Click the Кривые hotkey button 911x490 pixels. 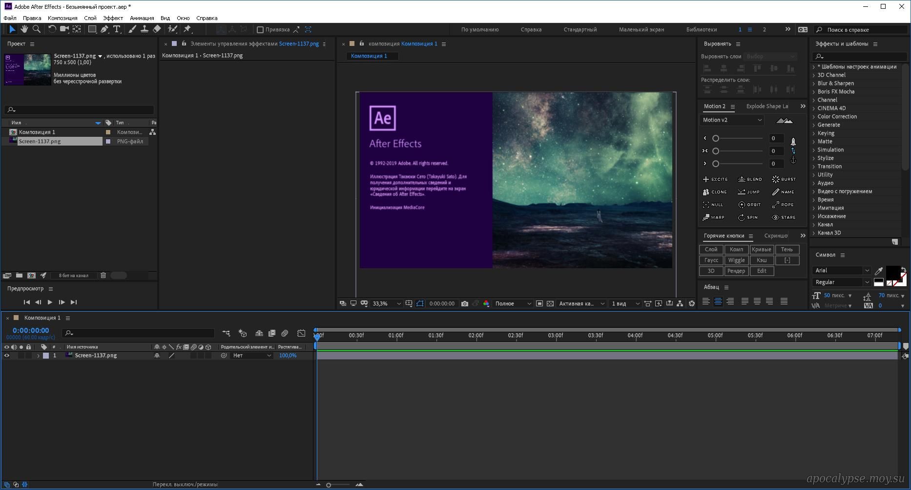(x=762, y=250)
